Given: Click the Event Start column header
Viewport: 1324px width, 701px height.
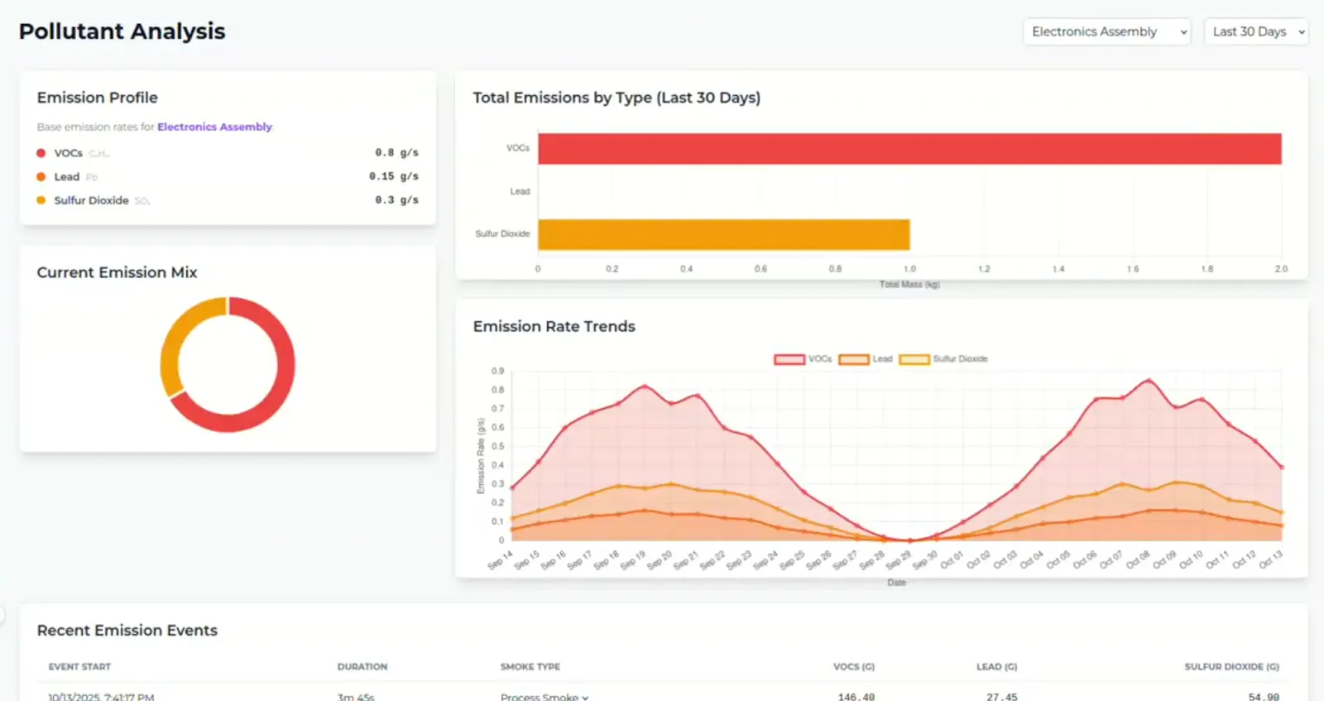Looking at the screenshot, I should point(79,666).
